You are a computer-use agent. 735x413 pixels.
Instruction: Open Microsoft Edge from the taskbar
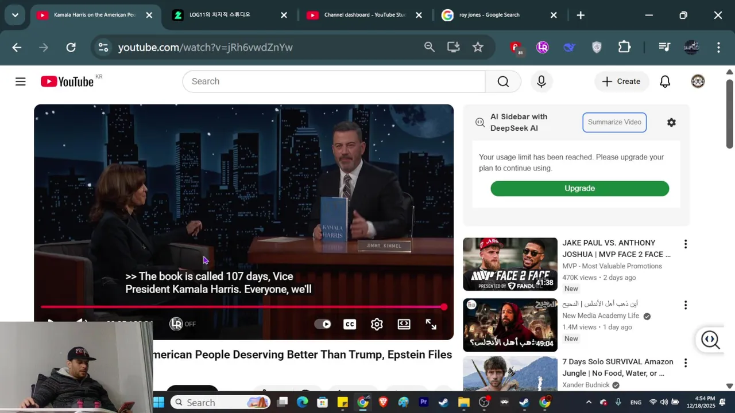(x=302, y=402)
